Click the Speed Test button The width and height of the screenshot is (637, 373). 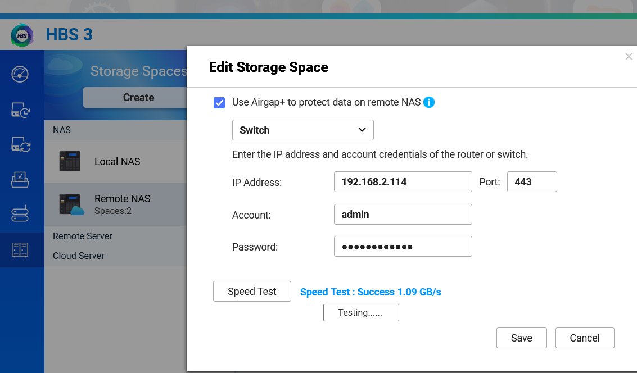tap(252, 292)
